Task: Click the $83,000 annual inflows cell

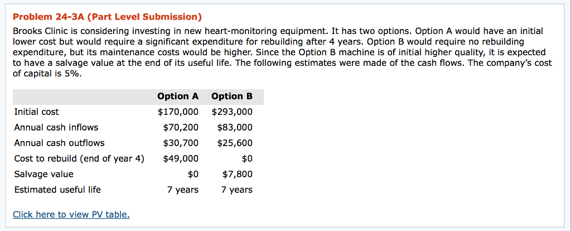Action: 235,127
